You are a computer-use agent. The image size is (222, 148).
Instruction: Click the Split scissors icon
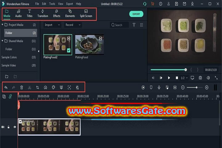point(30,87)
